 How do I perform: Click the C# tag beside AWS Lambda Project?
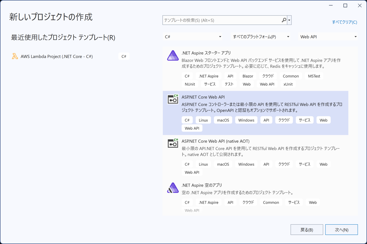click(124, 56)
